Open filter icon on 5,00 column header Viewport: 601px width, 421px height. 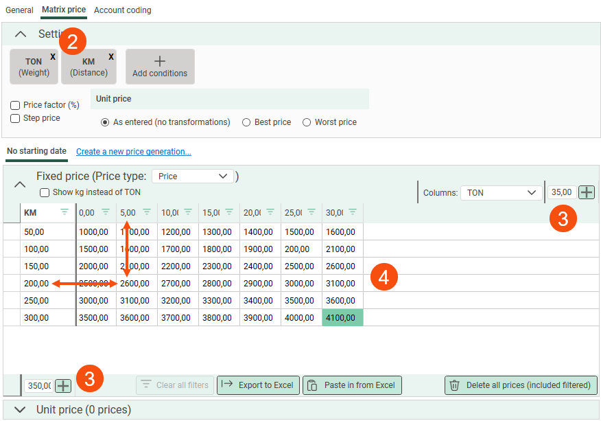tap(147, 212)
